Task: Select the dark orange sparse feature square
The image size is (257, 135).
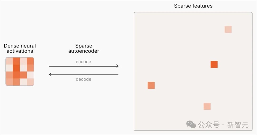Action: 214,64
